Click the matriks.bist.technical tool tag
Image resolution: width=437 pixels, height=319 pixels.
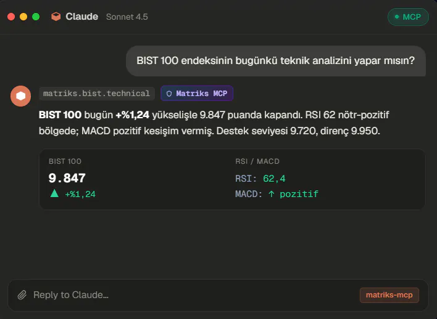point(97,94)
